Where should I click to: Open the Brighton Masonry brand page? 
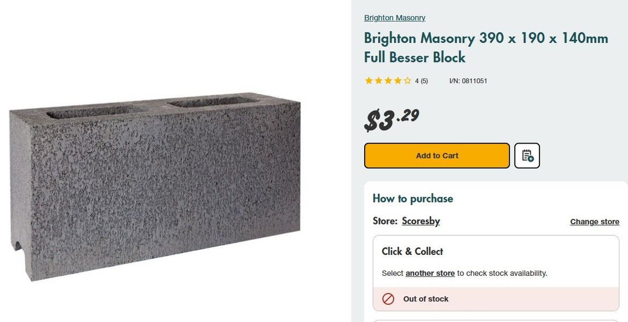click(394, 18)
